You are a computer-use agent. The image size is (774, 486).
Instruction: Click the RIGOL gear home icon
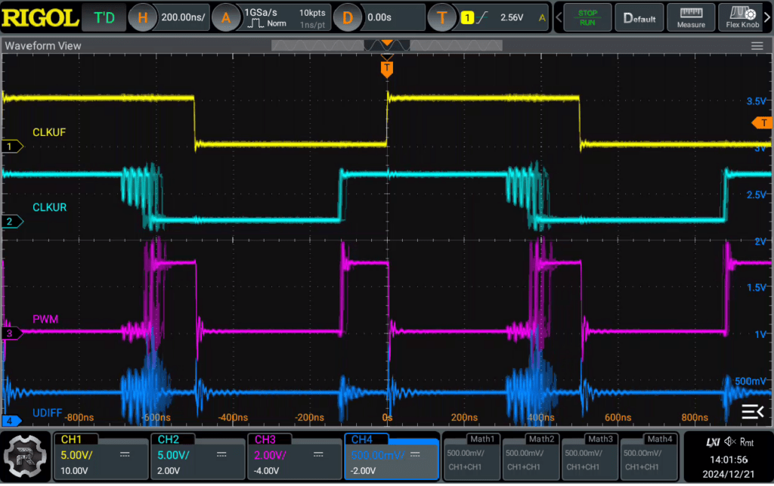point(25,456)
